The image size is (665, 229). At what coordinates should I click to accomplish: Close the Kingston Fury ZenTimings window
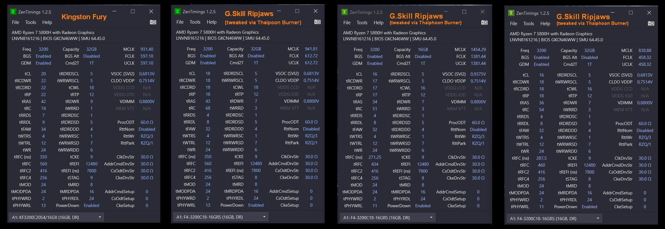151,11
